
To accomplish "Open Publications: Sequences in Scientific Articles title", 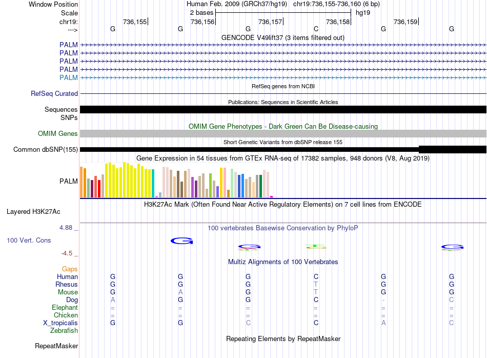I will pyautogui.click(x=283, y=102).
